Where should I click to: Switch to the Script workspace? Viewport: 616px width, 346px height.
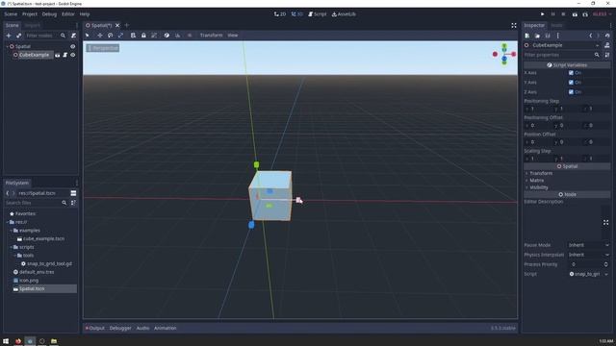click(317, 14)
